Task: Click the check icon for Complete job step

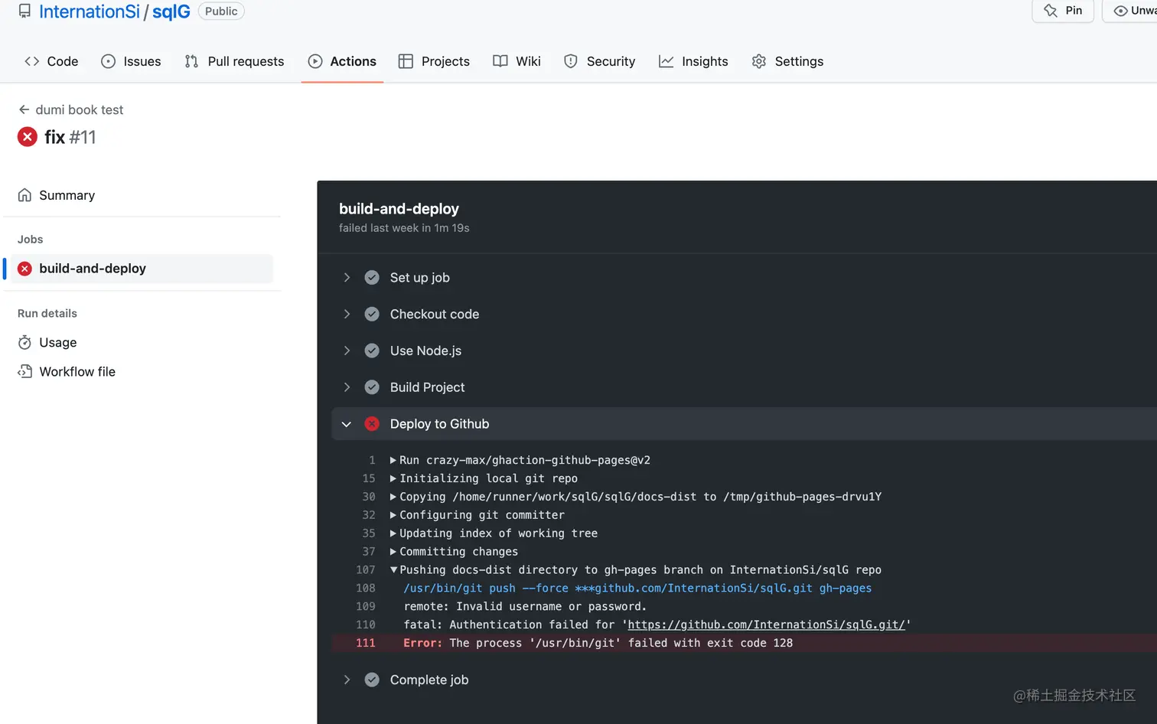Action: tap(372, 680)
